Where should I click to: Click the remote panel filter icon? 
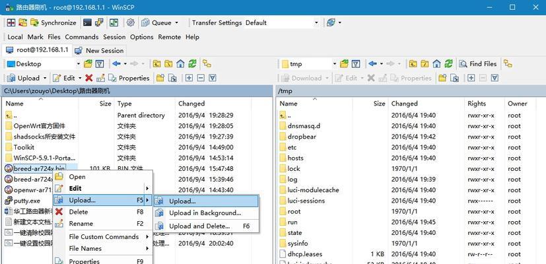[355, 64]
